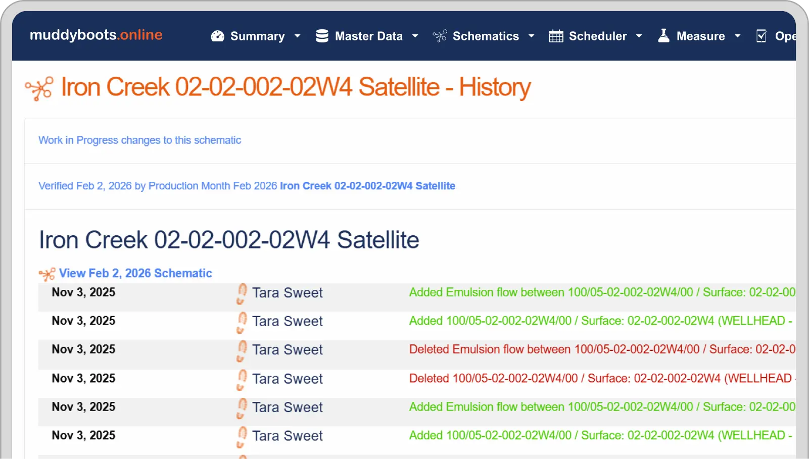Open the Scheduler menu item
The width and height of the screenshot is (809, 459).
(x=597, y=36)
